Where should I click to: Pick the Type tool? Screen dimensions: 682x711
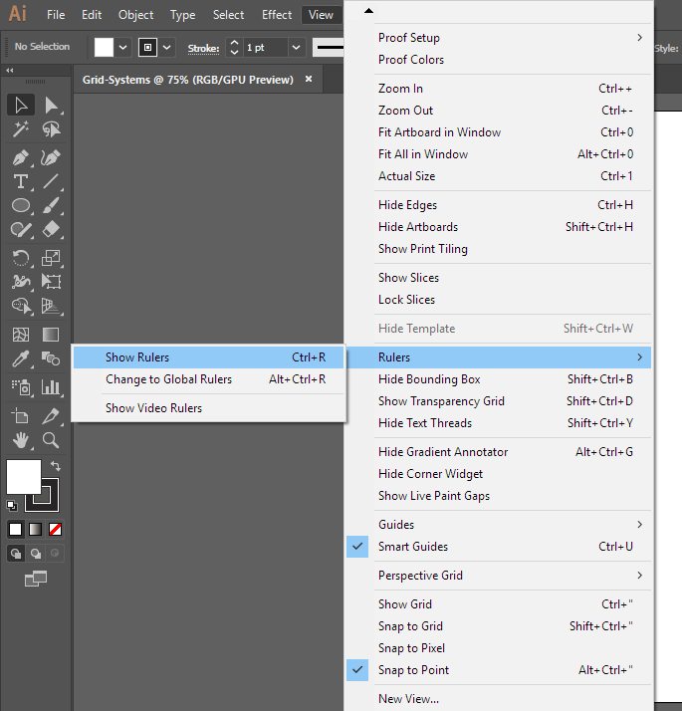pos(21,181)
